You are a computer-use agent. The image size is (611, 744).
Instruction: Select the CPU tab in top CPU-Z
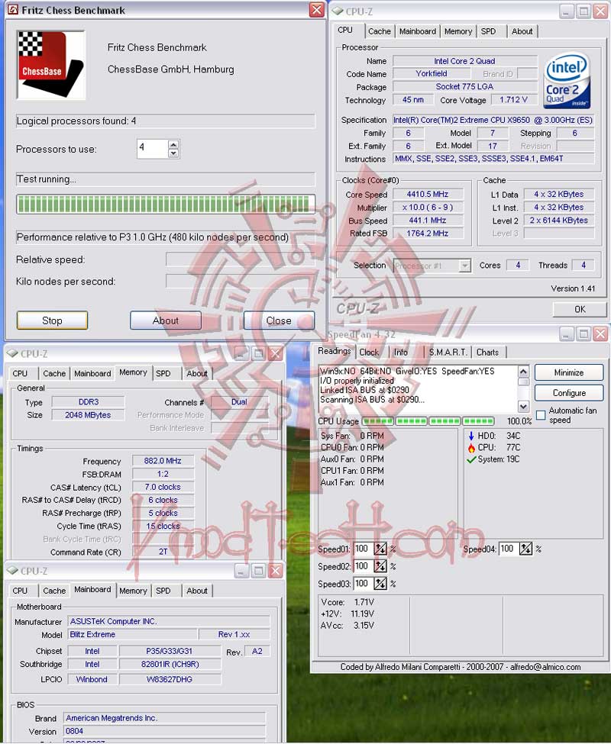(x=346, y=30)
